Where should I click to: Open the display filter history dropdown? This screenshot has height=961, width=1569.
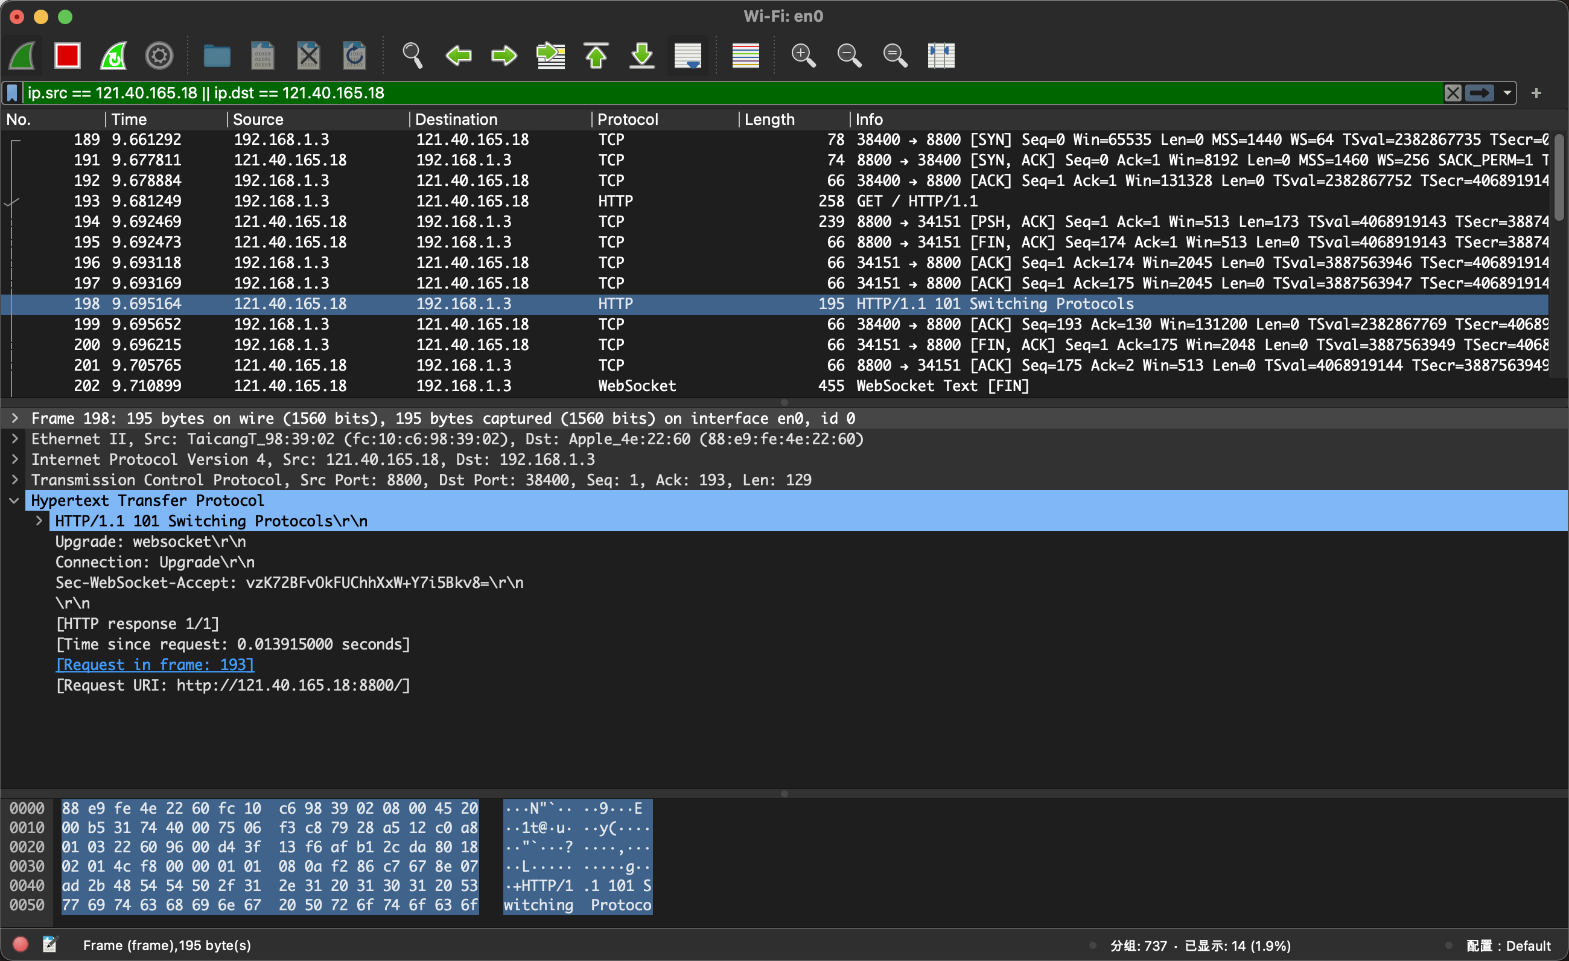pos(1507,93)
